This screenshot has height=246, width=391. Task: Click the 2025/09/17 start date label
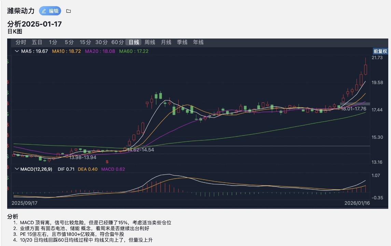point(25,203)
